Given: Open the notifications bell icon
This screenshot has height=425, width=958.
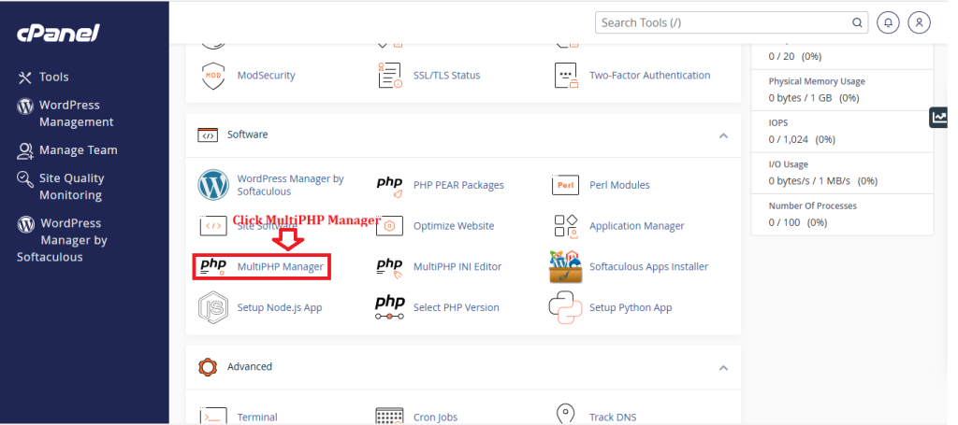Looking at the screenshot, I should click(x=889, y=22).
